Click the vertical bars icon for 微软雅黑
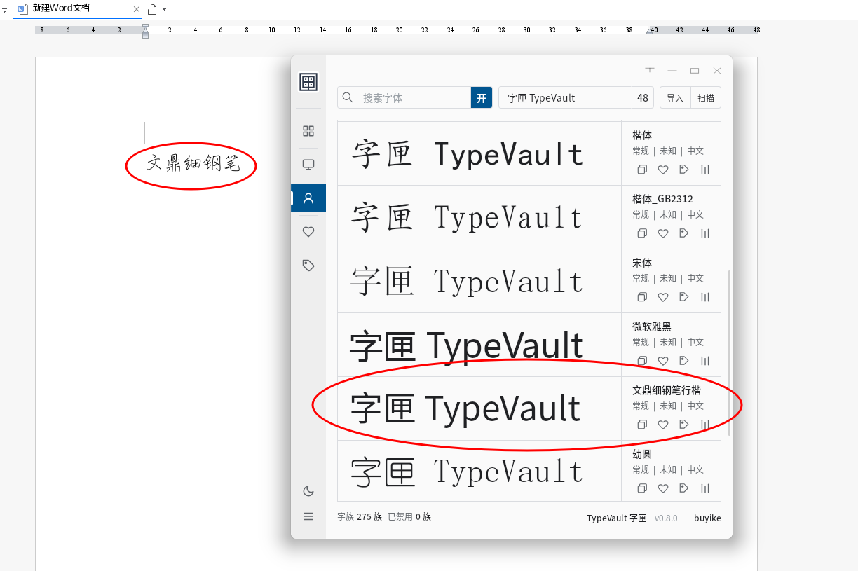 pos(705,361)
